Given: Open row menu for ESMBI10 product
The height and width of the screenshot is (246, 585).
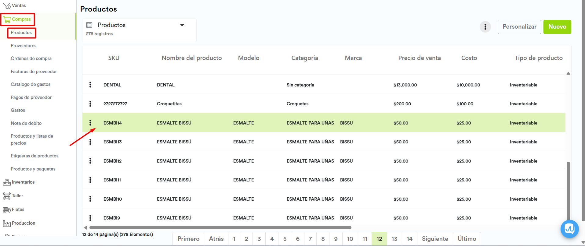Looking at the screenshot, I should 90,199.
